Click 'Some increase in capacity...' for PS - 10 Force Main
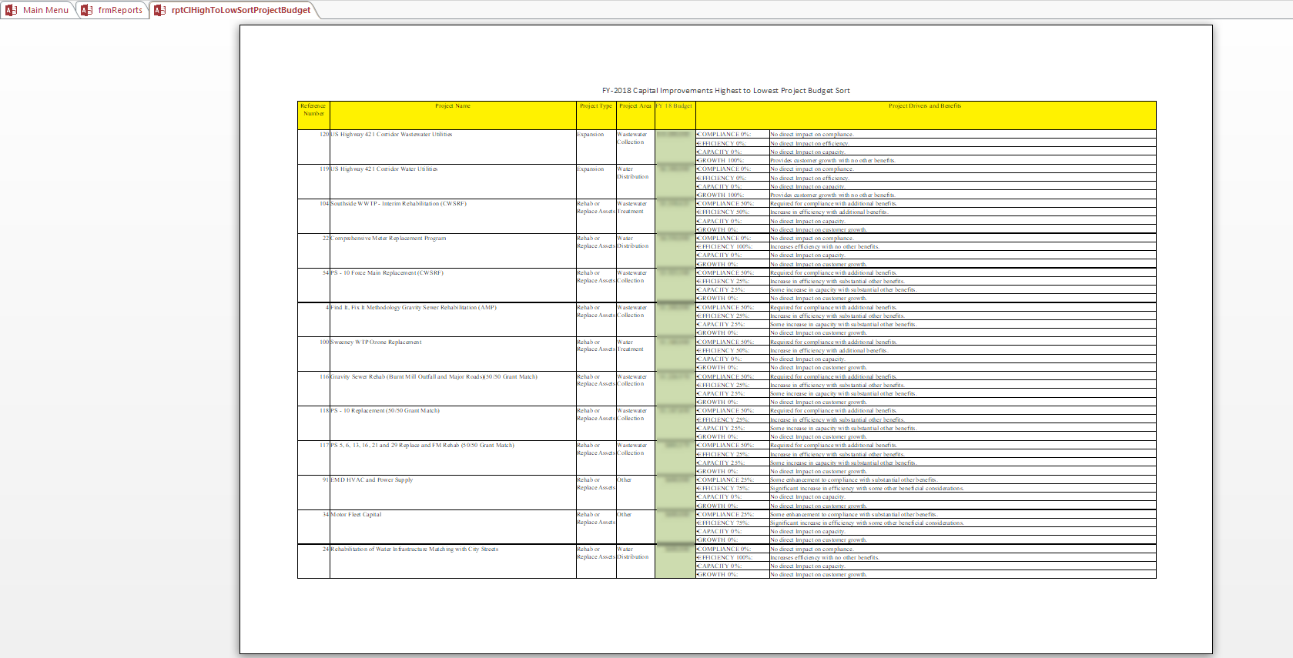 click(x=844, y=290)
